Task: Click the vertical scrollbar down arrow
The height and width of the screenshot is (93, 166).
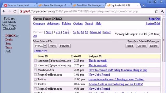Action: point(164,91)
